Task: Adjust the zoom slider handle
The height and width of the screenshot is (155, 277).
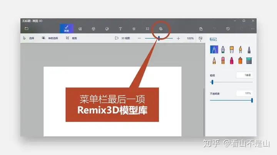Action: tap(159, 38)
